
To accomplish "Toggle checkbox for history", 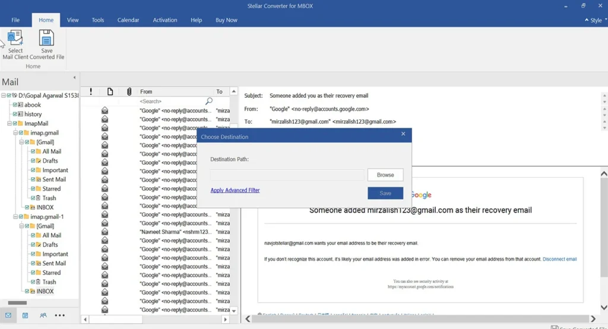I will point(15,114).
